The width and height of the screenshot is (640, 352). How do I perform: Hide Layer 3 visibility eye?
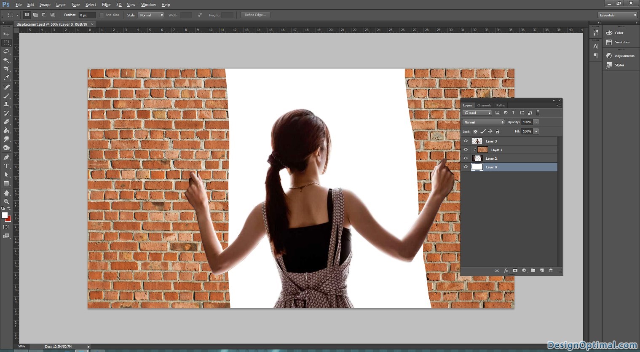click(x=466, y=141)
